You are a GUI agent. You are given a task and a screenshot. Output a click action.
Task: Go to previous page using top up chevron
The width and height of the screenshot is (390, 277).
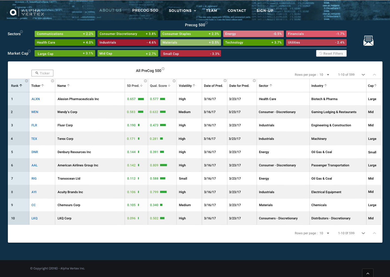point(374,75)
